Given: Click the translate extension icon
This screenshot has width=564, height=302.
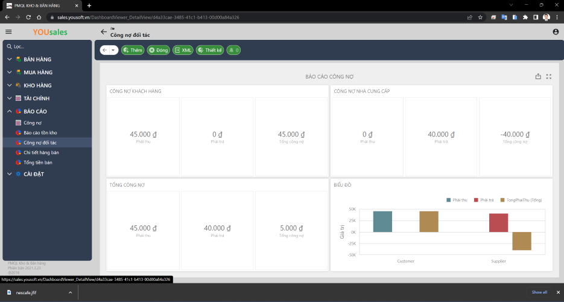Looking at the screenshot, I should point(504,18).
